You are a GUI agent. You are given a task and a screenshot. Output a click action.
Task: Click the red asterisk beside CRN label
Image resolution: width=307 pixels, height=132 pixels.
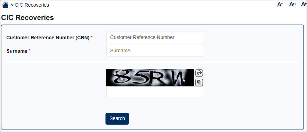91,37
